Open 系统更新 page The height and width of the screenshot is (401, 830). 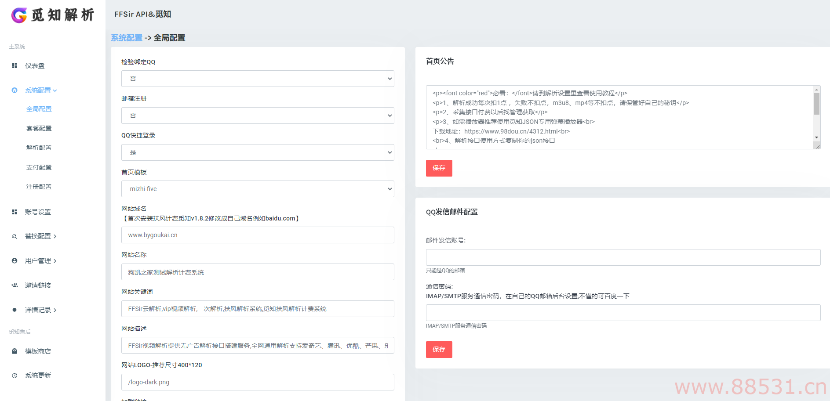38,376
